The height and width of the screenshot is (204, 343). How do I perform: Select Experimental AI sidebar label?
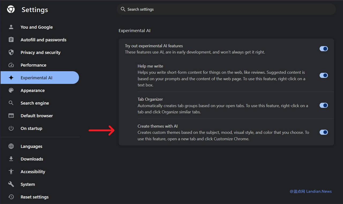(x=36, y=78)
